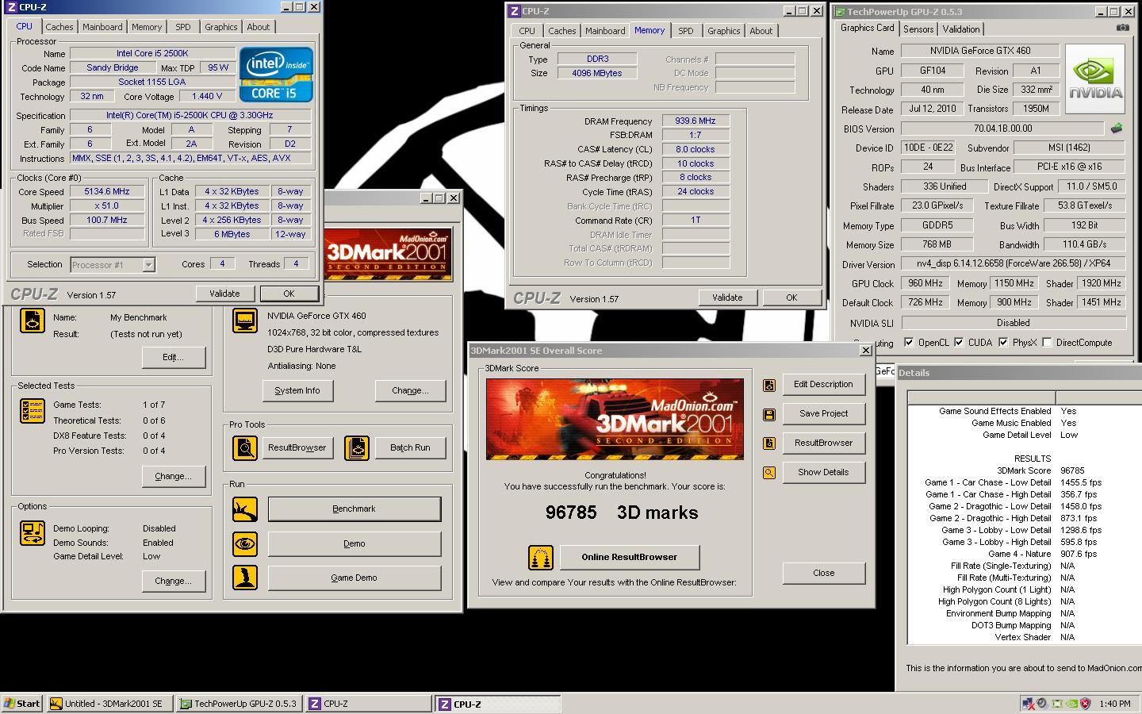Click the NVIDIA logo in GPU-Z
Viewport: 1142px width, 714px height.
pyautogui.click(x=1095, y=79)
